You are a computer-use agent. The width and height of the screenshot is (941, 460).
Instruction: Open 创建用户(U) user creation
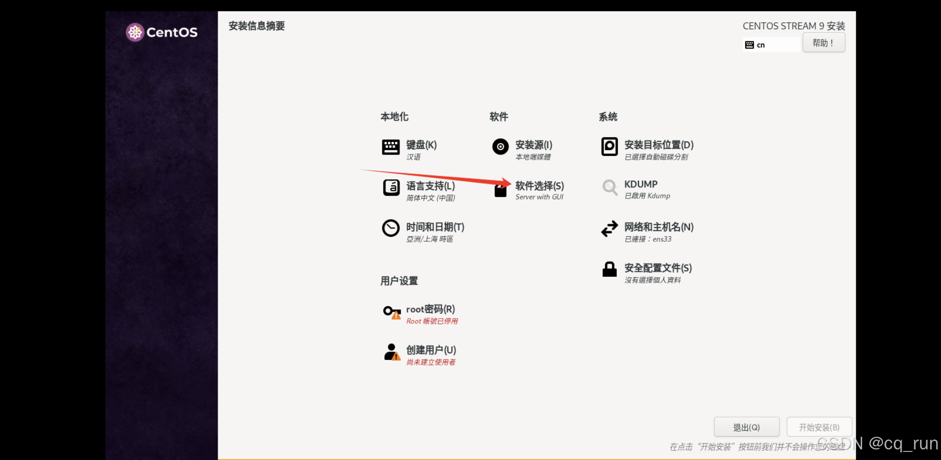tap(431, 350)
